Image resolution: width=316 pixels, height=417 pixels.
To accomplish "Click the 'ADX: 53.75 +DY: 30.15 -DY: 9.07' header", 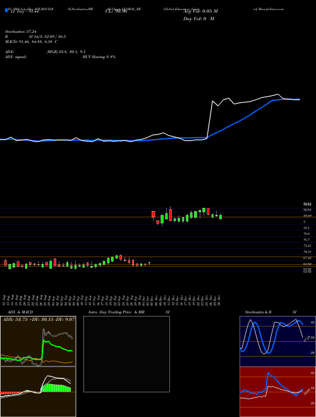I will (39, 319).
